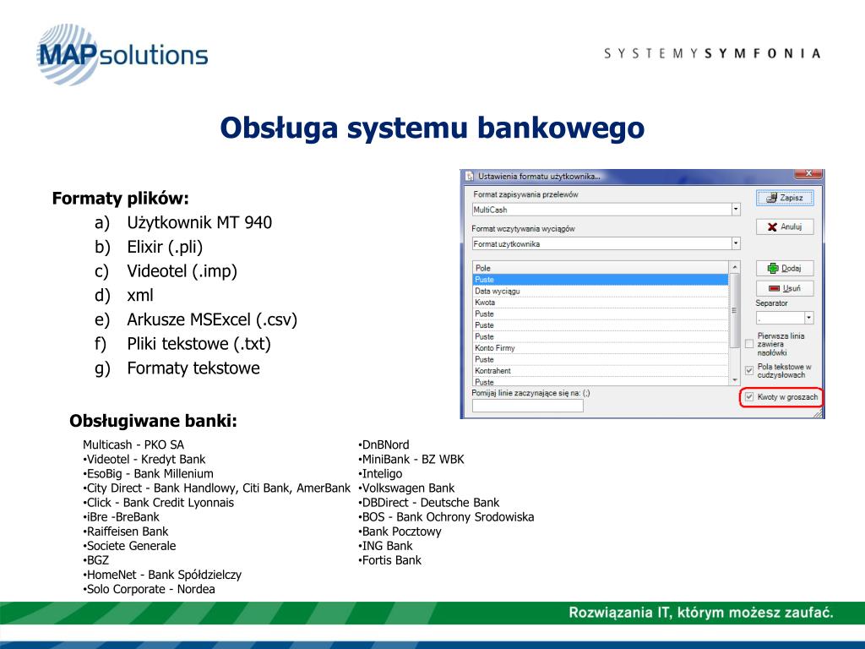Click the field list scrollbar thumb

(734, 310)
